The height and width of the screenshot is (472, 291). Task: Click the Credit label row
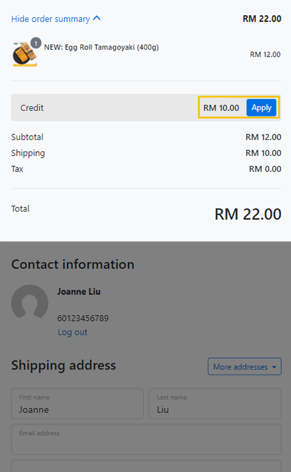click(x=146, y=108)
